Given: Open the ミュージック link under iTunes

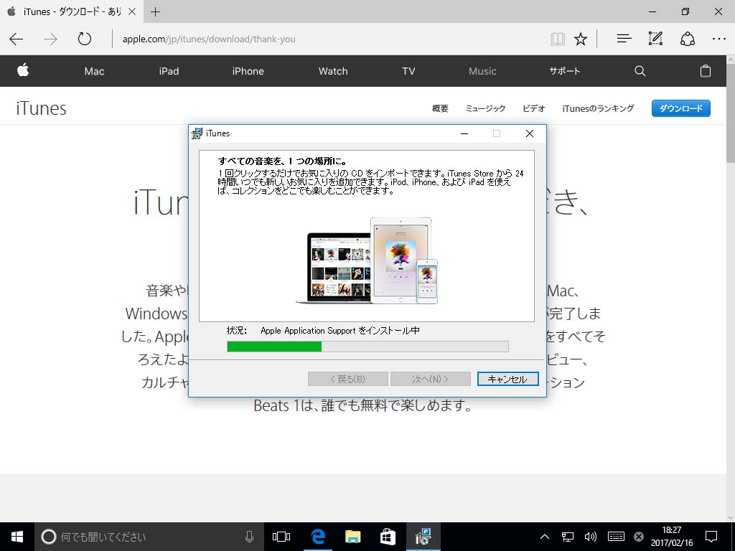Looking at the screenshot, I should pos(485,108).
